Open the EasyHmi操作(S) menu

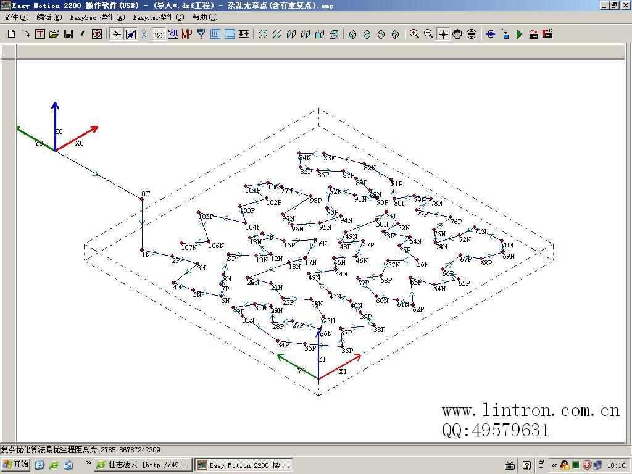[158, 17]
